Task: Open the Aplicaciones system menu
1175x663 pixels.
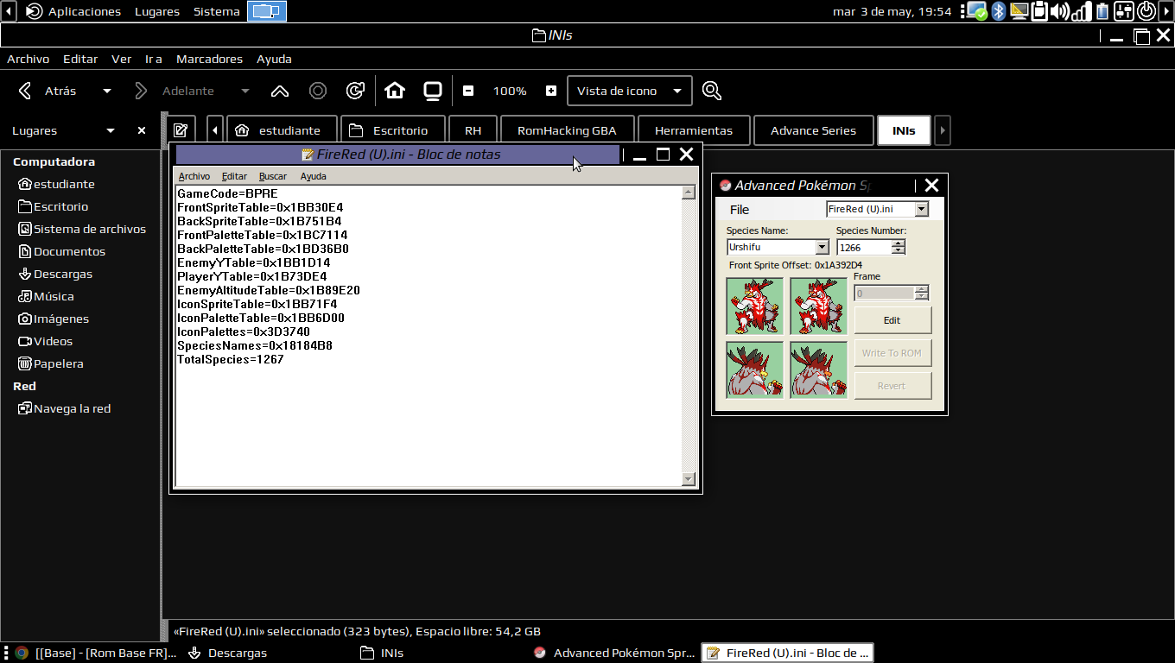Action: pos(84,11)
